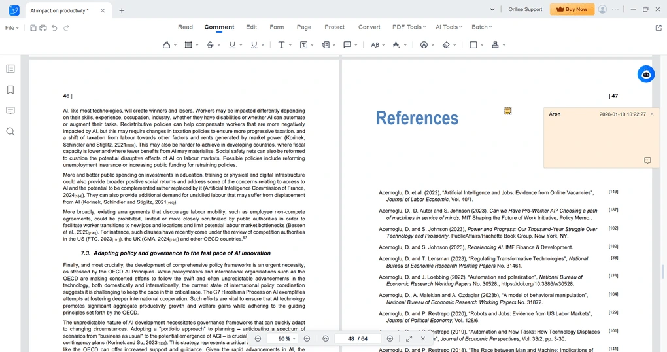Enter full screen view mode
The height and width of the screenshot is (352, 667).
[x=409, y=338]
